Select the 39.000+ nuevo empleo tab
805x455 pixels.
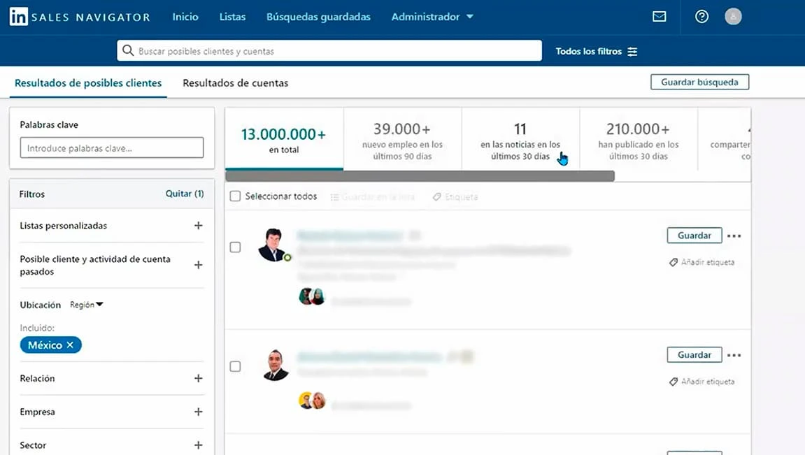point(403,139)
